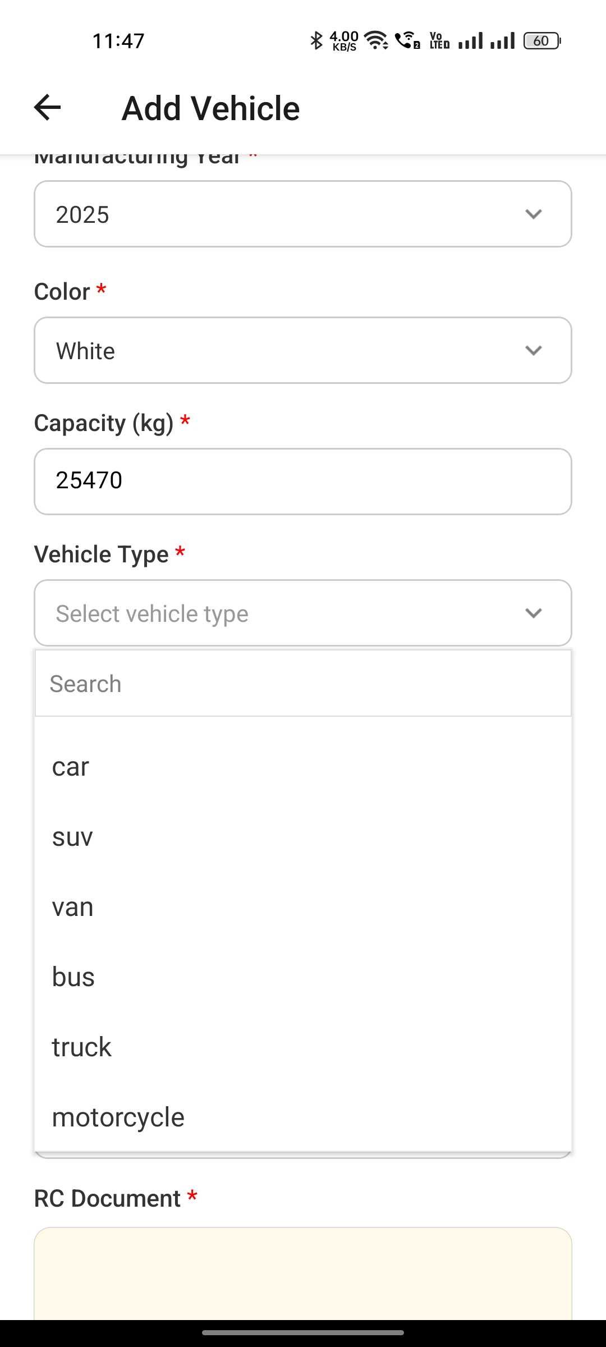The height and width of the screenshot is (1347, 606).
Task: Tap the Wi-Fi status icon
Action: (x=376, y=40)
